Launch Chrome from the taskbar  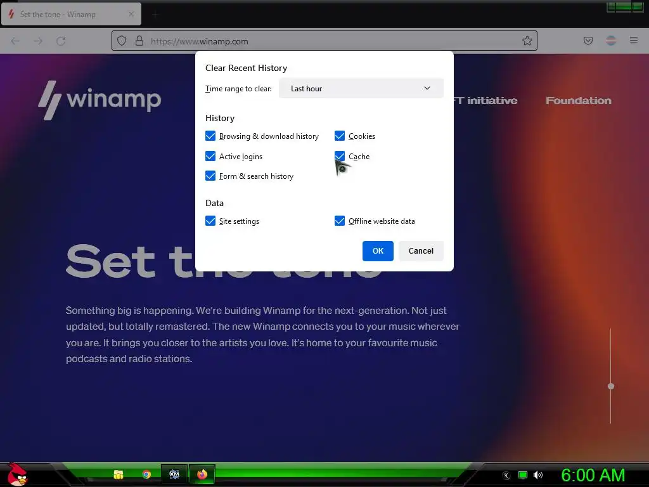[146, 474]
